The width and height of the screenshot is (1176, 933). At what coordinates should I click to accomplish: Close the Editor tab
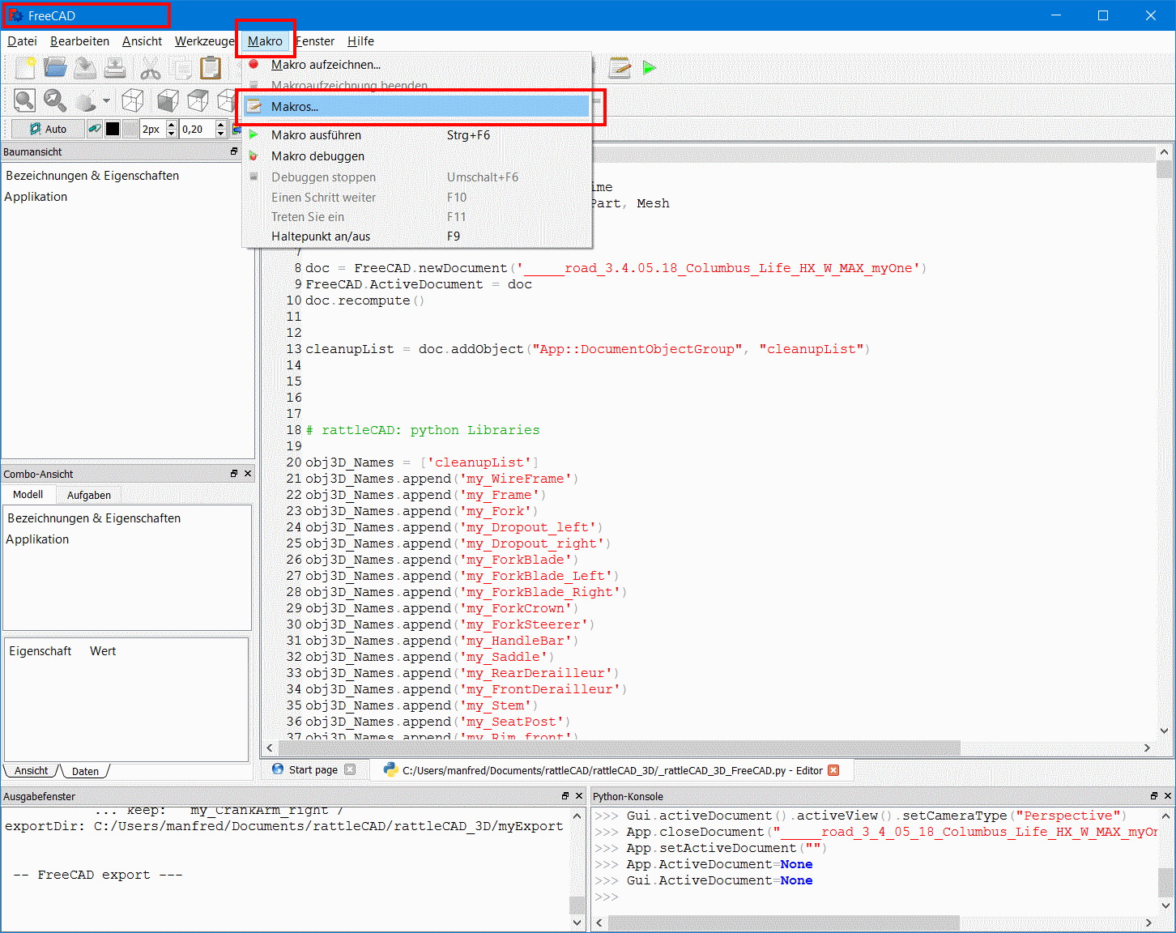coord(833,770)
